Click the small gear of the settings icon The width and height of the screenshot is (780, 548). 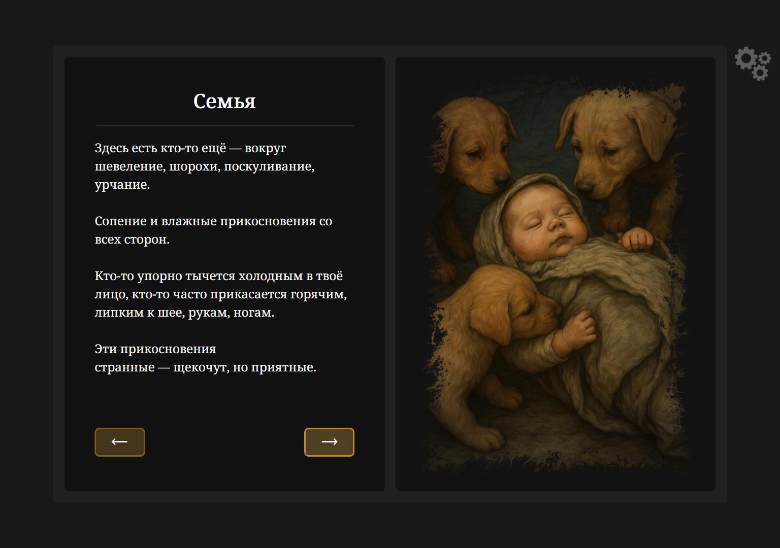pos(760,73)
